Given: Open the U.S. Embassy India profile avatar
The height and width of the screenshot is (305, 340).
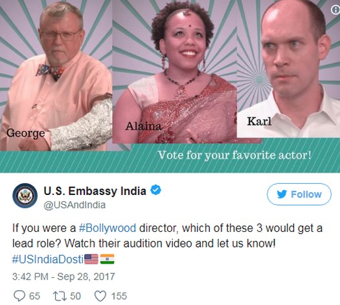Looking at the screenshot, I should click(x=25, y=196).
